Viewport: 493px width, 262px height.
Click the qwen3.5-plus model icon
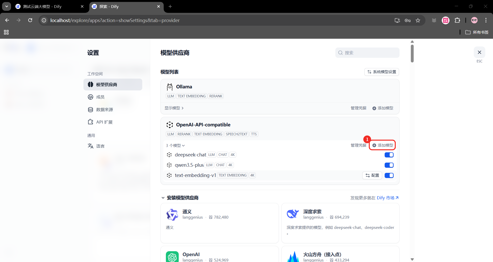[169, 165]
